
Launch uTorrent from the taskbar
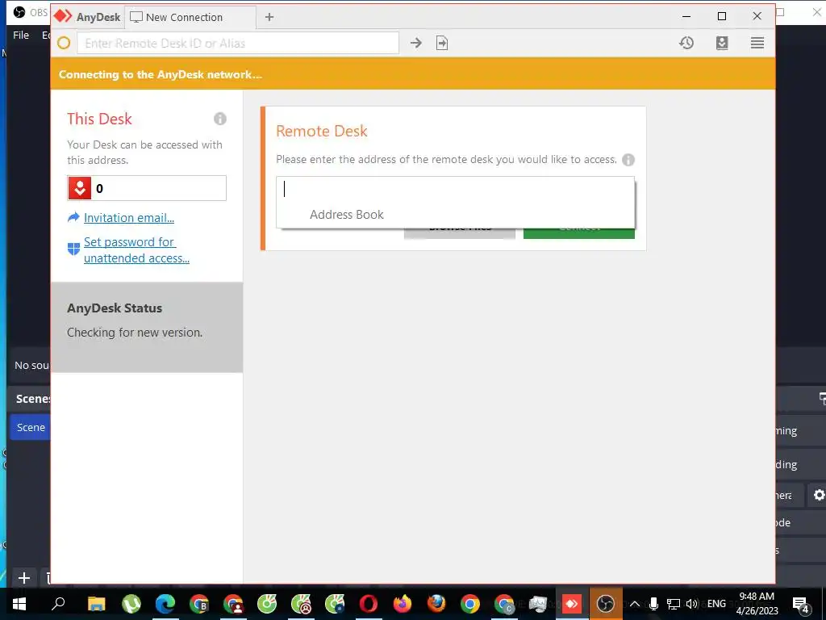131,604
